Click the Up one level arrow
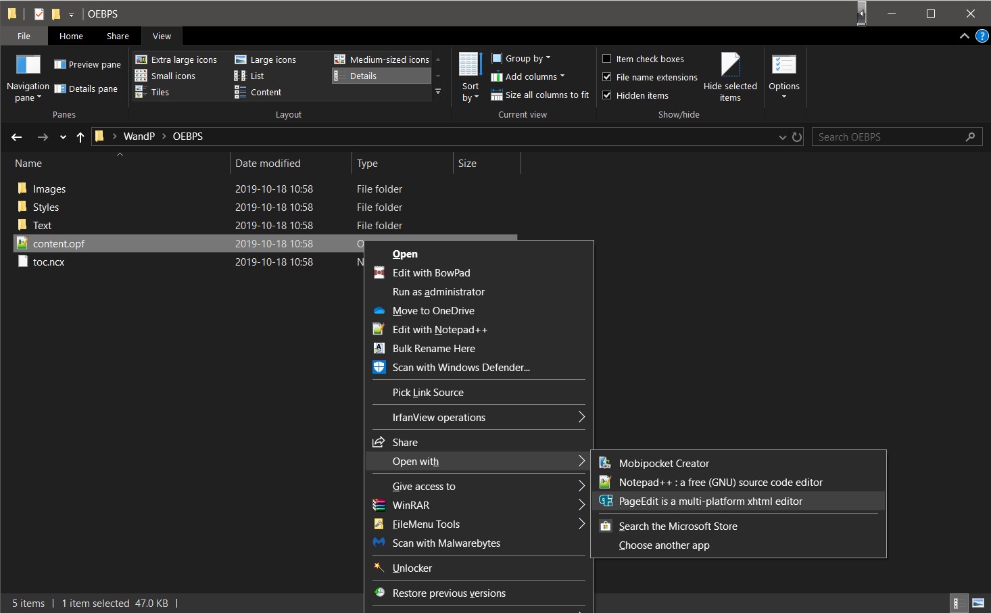The image size is (991, 613). click(80, 137)
